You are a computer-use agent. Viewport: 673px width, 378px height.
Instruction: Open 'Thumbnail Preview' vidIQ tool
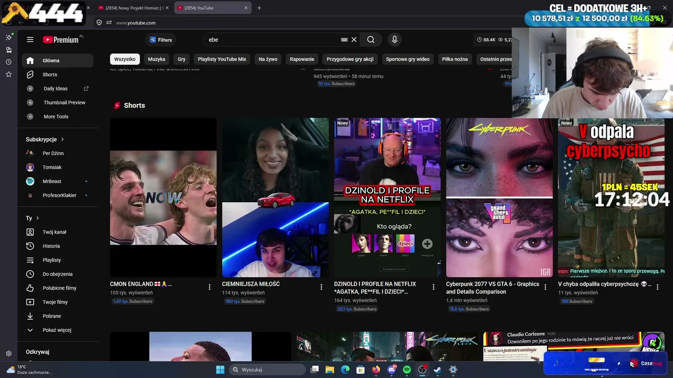pyautogui.click(x=57, y=102)
